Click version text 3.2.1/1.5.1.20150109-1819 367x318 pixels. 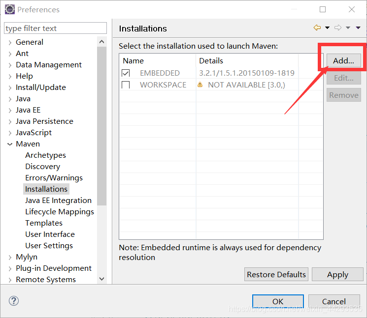(247, 73)
